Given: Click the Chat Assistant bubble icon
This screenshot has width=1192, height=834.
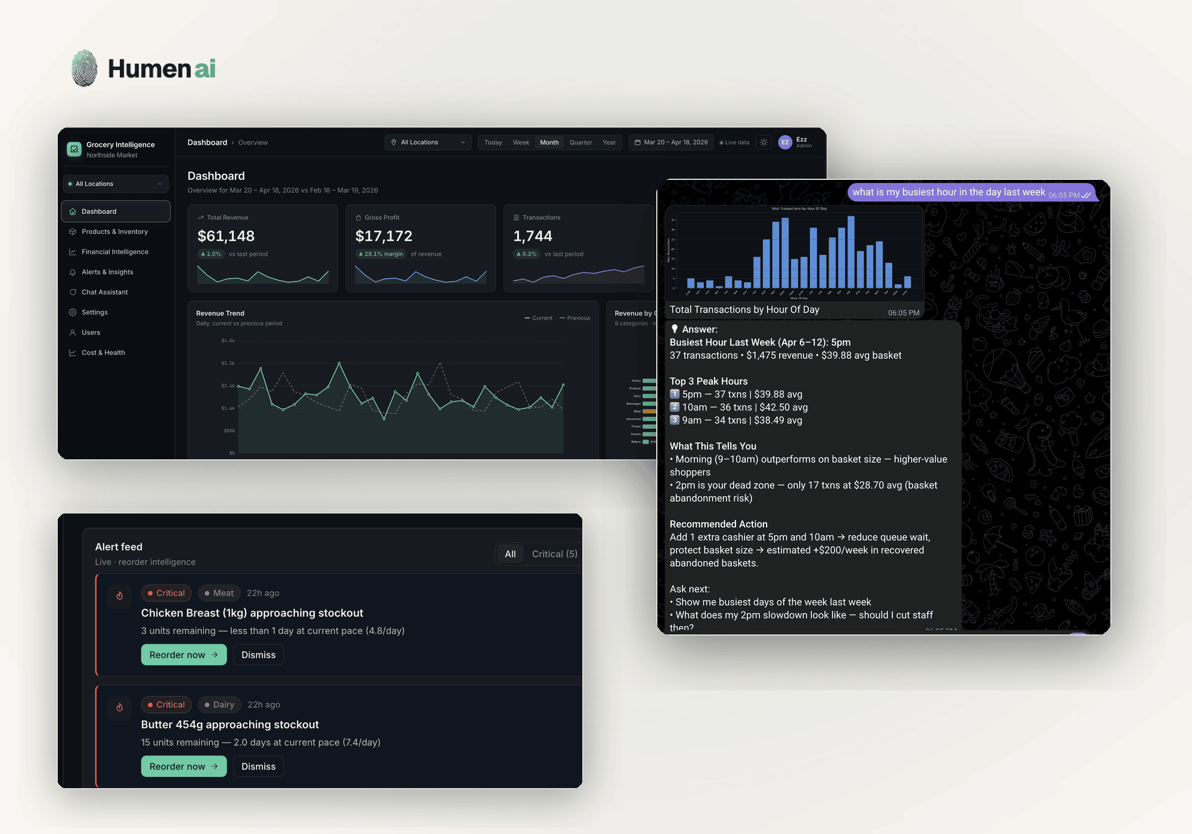Looking at the screenshot, I should pyautogui.click(x=73, y=292).
